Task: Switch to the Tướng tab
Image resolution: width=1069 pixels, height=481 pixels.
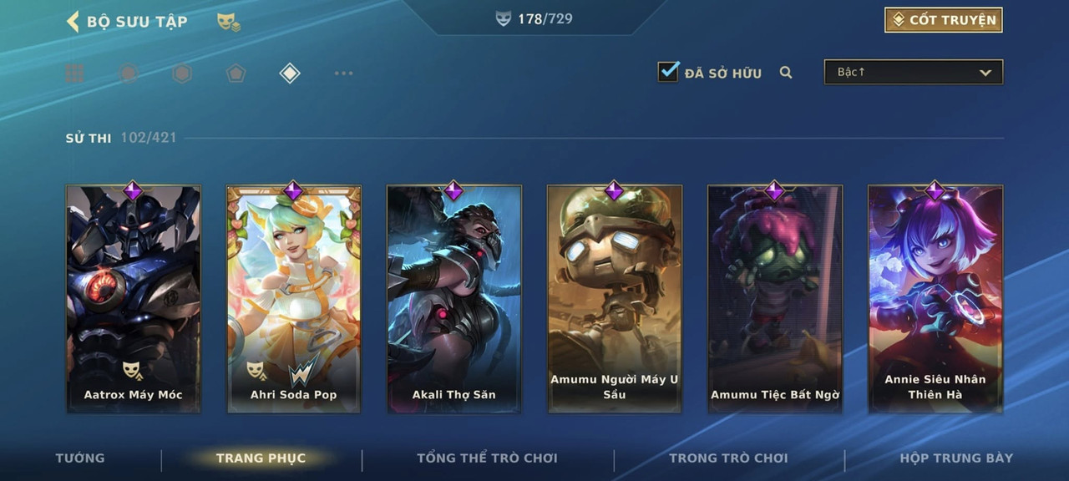Action: click(x=80, y=458)
